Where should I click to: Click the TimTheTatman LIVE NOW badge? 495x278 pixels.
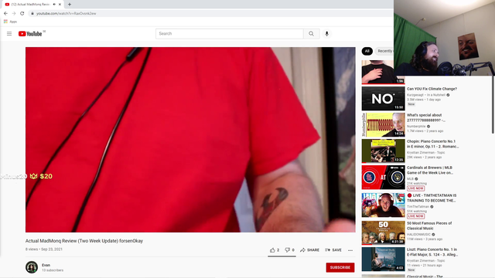(x=415, y=216)
